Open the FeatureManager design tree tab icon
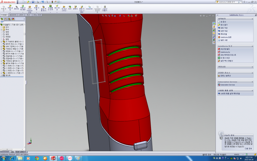This screenshot has height=161, width=257. [2, 19]
